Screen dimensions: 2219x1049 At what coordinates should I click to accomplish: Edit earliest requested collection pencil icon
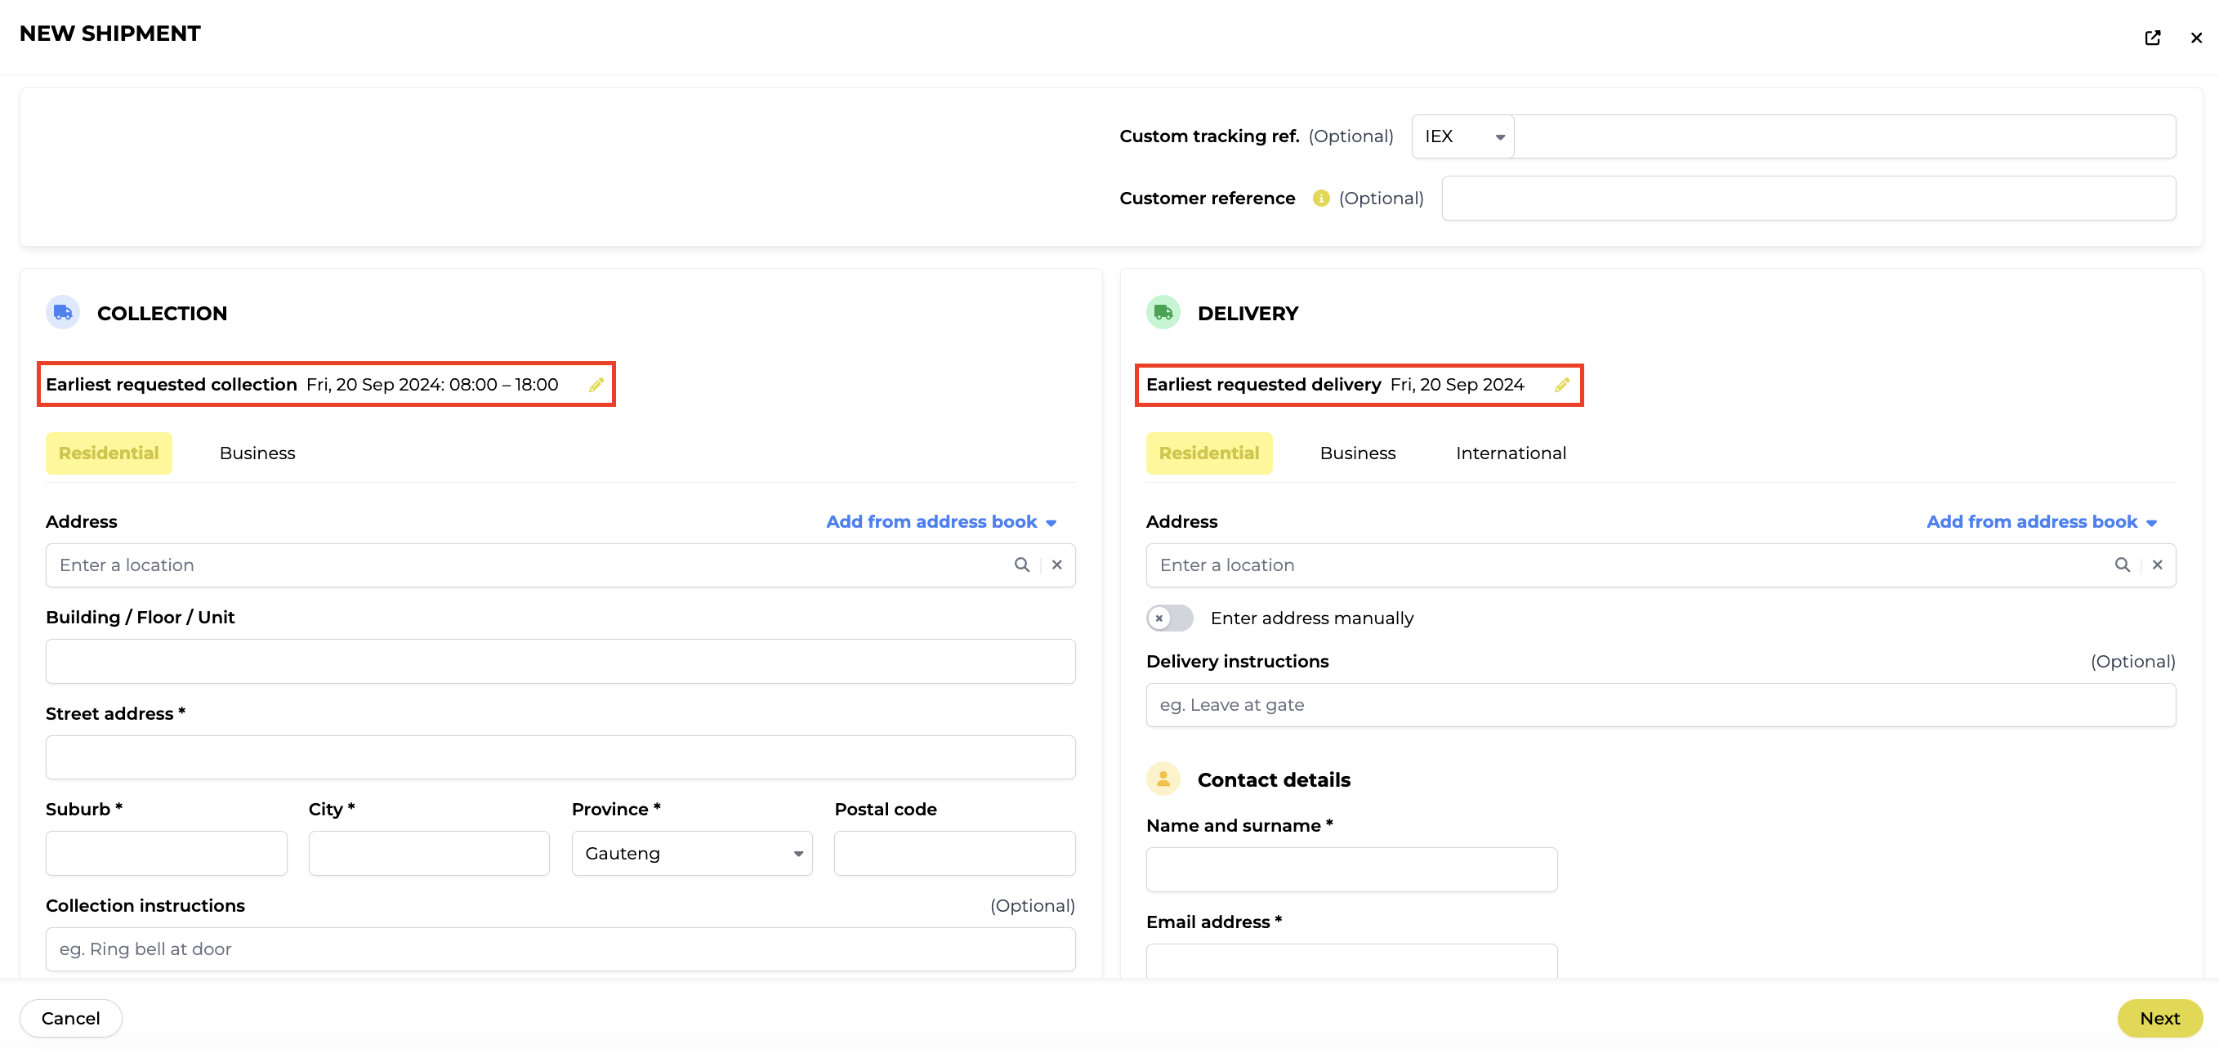tap(596, 385)
